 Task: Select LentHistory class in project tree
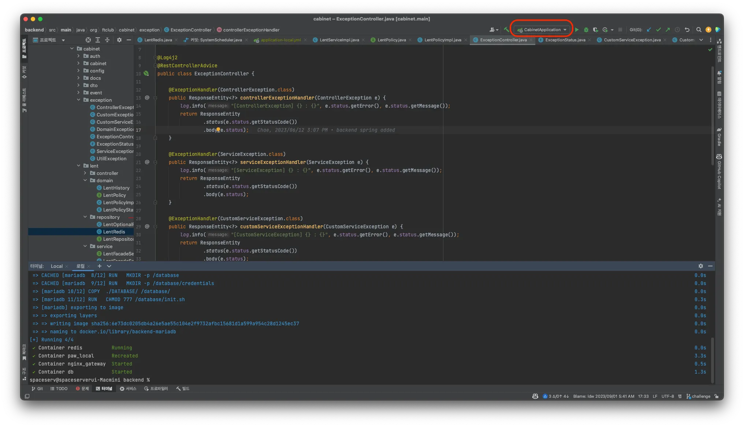pyautogui.click(x=116, y=188)
